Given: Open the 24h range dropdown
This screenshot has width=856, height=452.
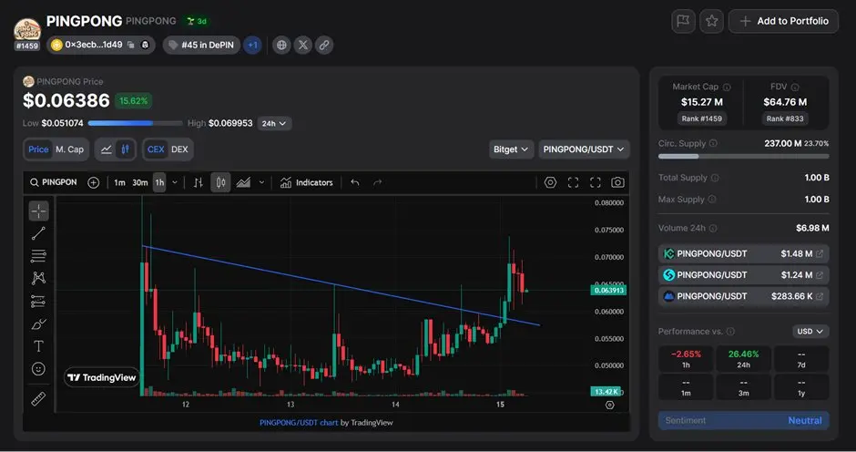Looking at the screenshot, I should [x=274, y=124].
